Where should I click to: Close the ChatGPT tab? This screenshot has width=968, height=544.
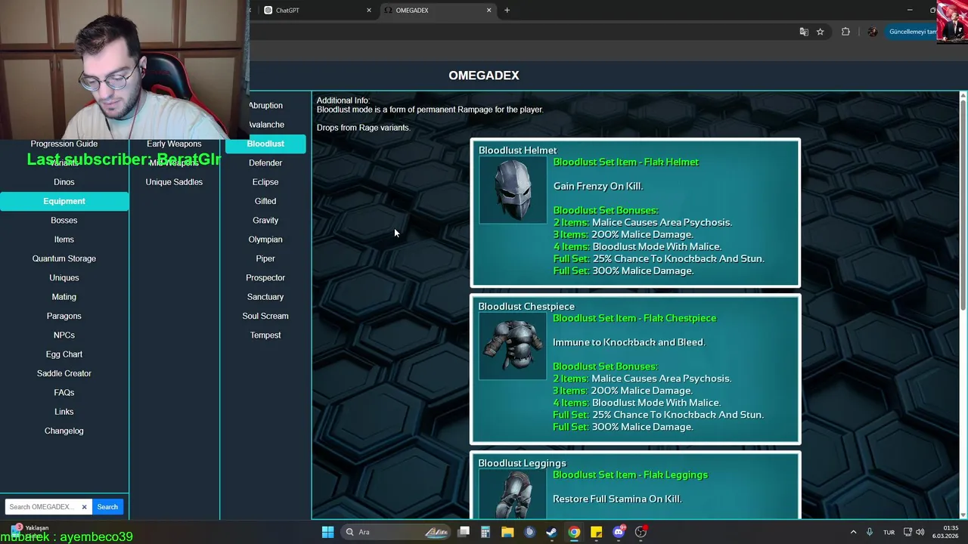tap(369, 10)
